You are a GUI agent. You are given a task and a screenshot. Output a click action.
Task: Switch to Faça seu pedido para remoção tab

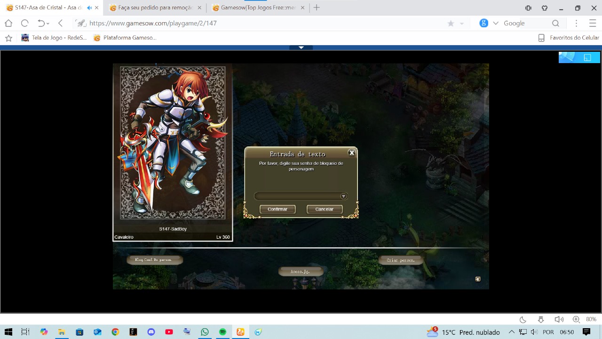tap(155, 8)
